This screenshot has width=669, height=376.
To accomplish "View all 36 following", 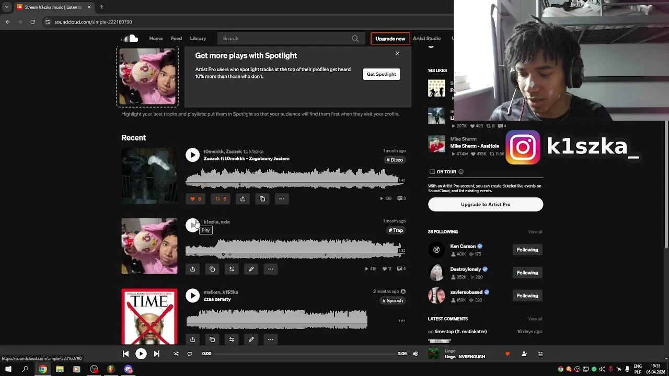I will click(535, 232).
